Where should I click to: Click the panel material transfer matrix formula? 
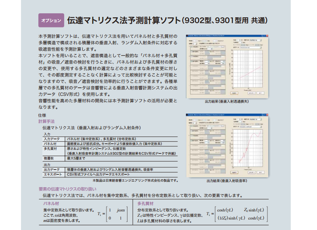click(115, 213)
